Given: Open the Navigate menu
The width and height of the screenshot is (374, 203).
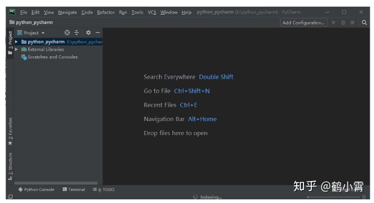Looking at the screenshot, I should 67,12.
